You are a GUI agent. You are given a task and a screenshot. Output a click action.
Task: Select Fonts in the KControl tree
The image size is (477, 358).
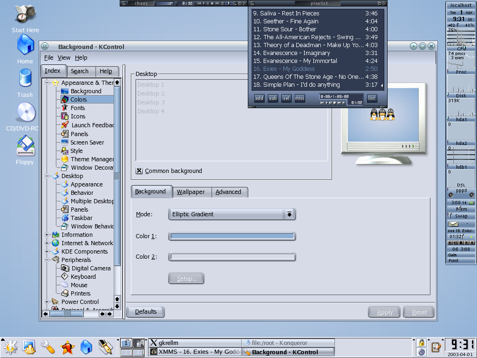click(x=78, y=108)
